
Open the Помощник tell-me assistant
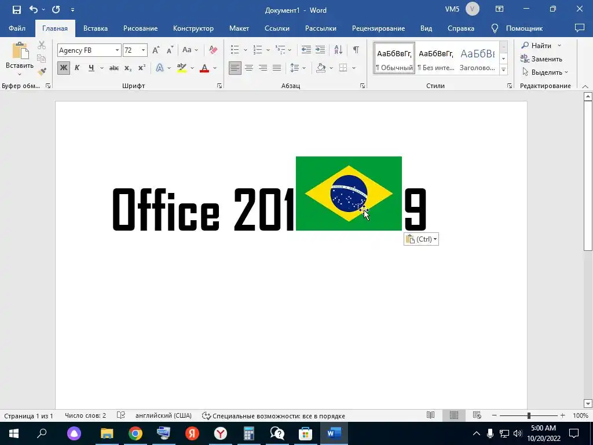(x=517, y=28)
